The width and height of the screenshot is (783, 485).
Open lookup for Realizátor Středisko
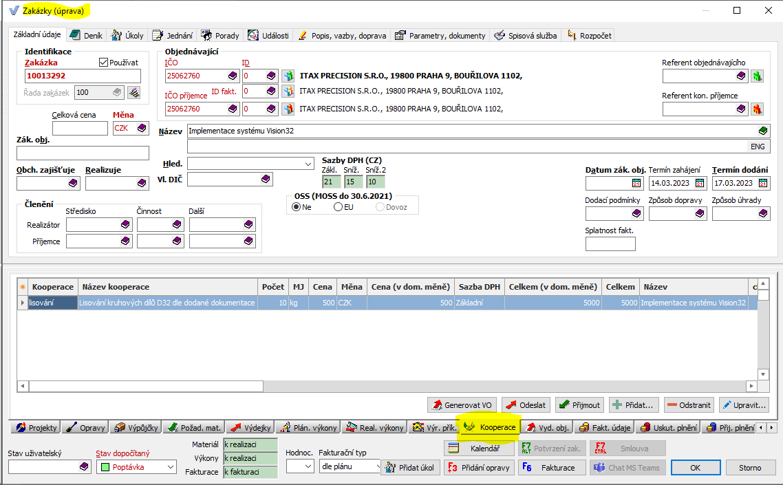(125, 225)
